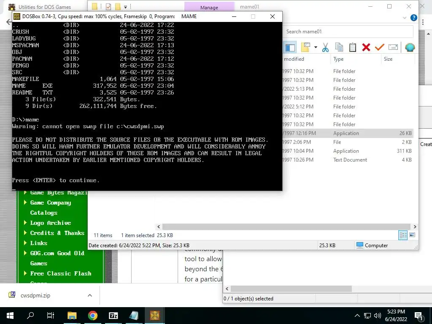
Task: Switch to Google Chrome on taskbar
Action: [93, 316]
